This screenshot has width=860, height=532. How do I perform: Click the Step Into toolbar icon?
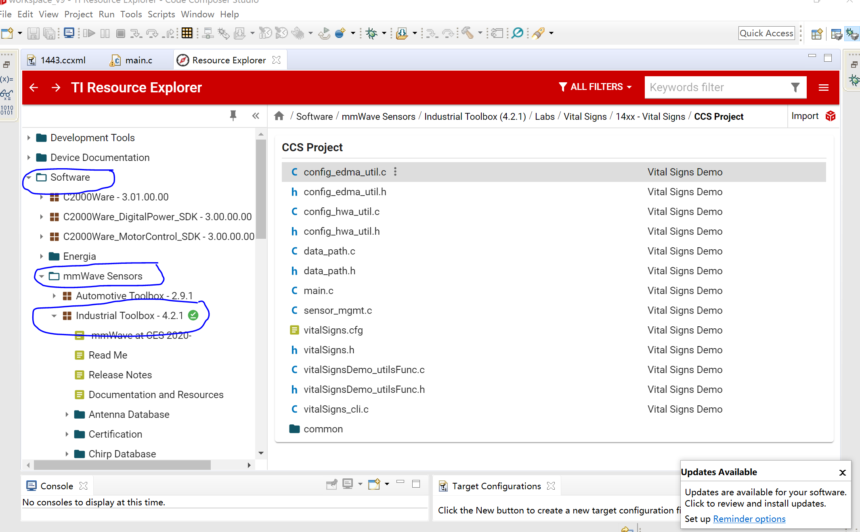136,33
